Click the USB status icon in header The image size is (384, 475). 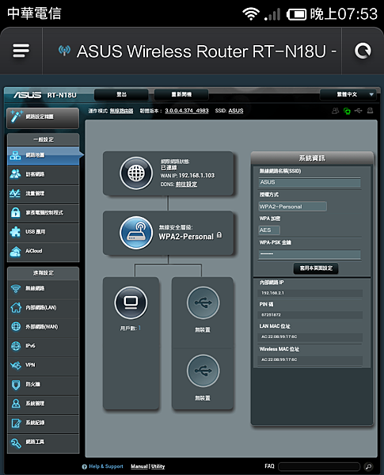tap(359, 111)
